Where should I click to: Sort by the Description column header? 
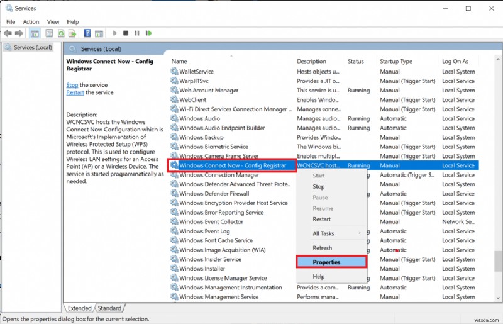point(319,61)
